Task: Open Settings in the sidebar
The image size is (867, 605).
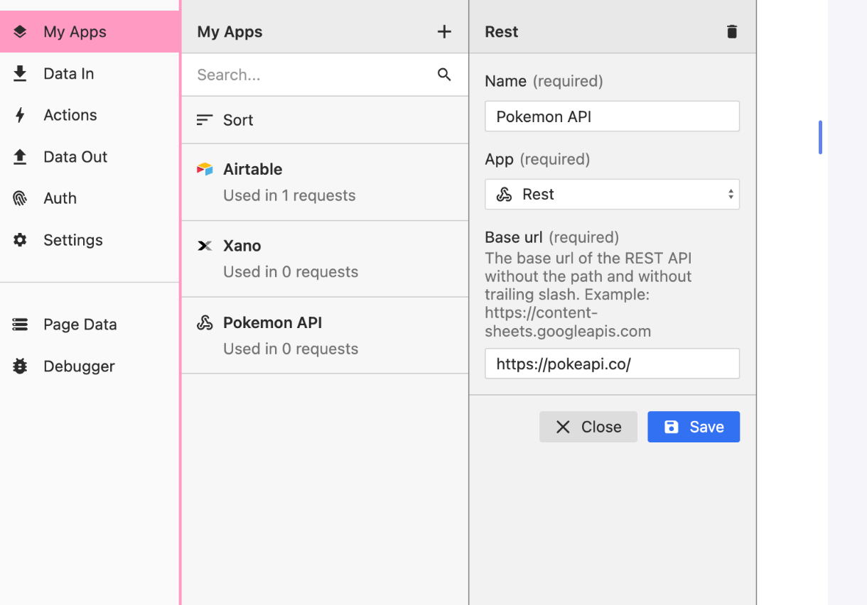Action: [72, 240]
